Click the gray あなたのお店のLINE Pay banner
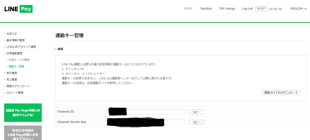 pos(23,133)
